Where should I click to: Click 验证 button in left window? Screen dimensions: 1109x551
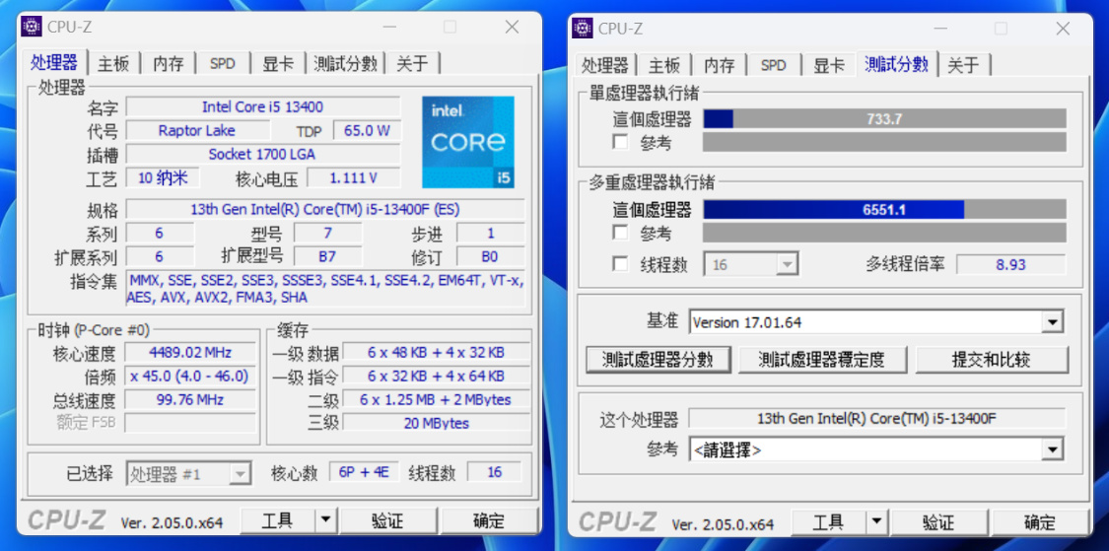387,521
